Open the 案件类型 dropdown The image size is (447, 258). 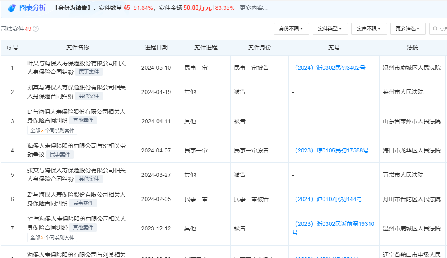(330, 29)
